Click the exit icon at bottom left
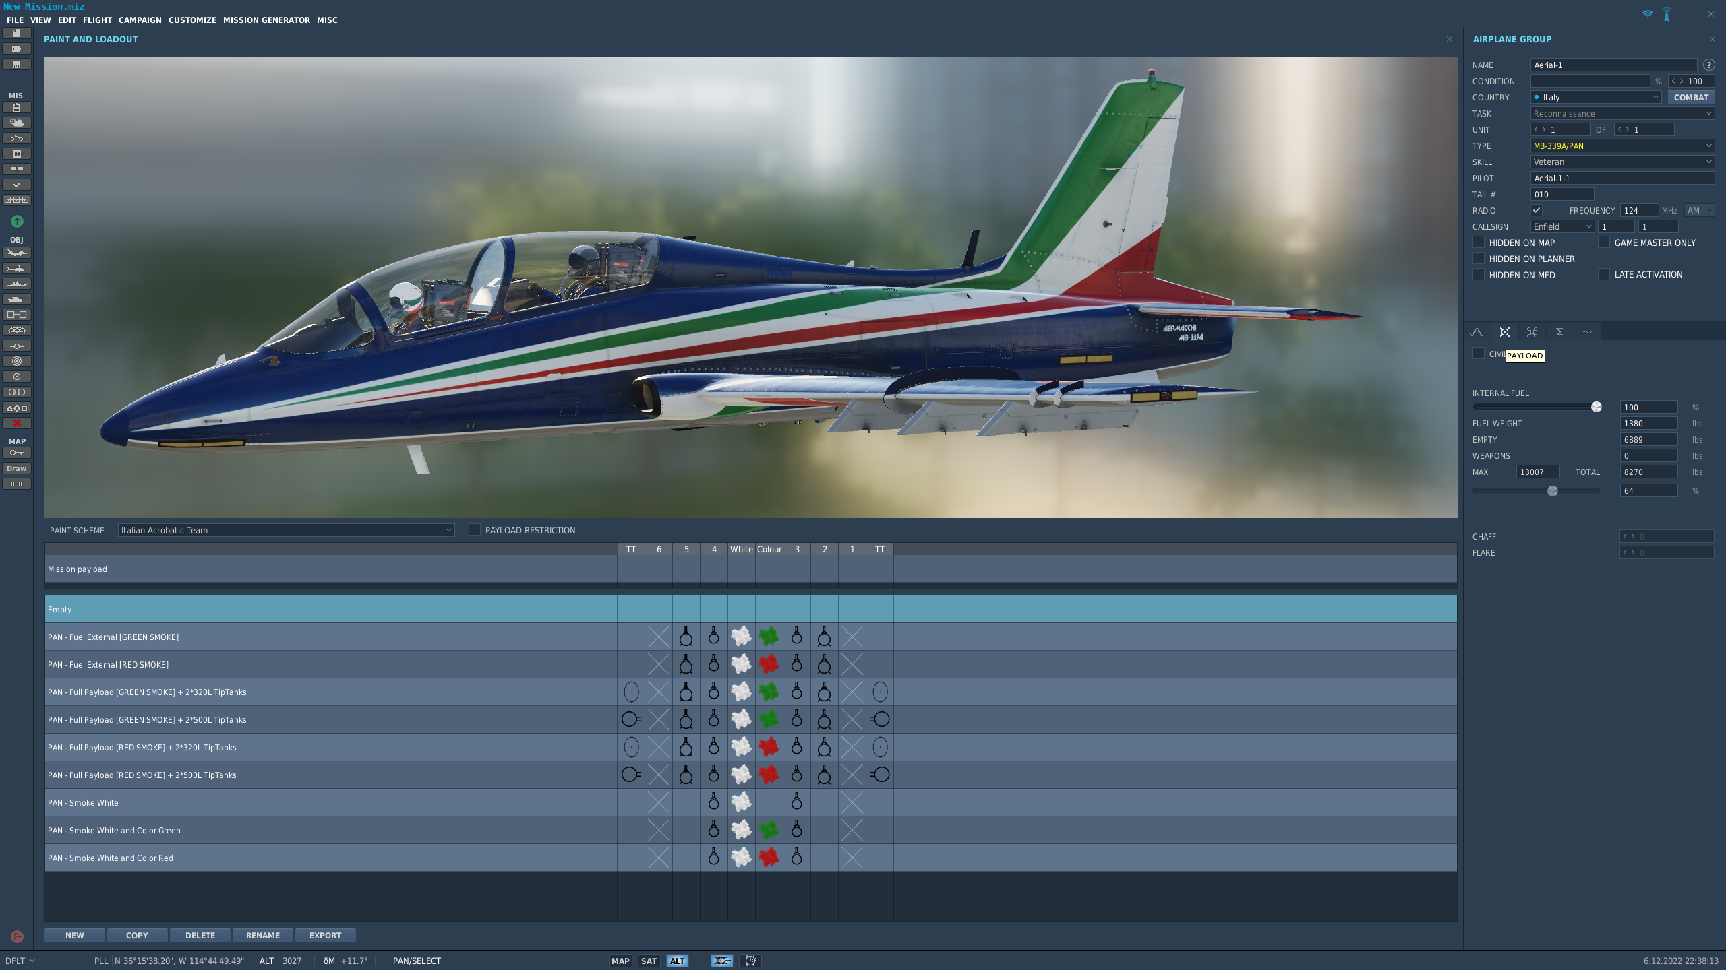 tap(17, 936)
